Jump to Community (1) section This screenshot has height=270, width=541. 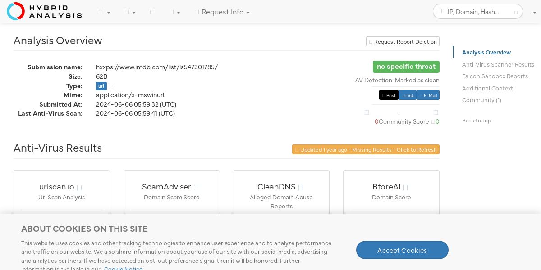click(x=481, y=100)
